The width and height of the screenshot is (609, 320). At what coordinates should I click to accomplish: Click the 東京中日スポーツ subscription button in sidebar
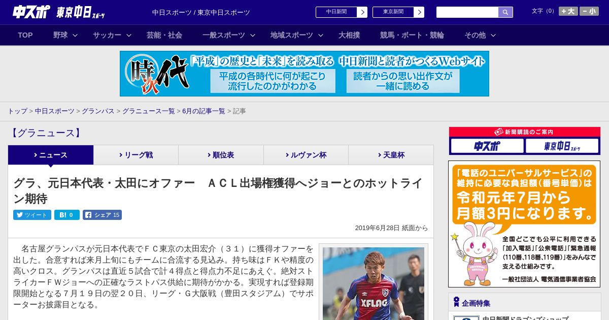(562, 146)
